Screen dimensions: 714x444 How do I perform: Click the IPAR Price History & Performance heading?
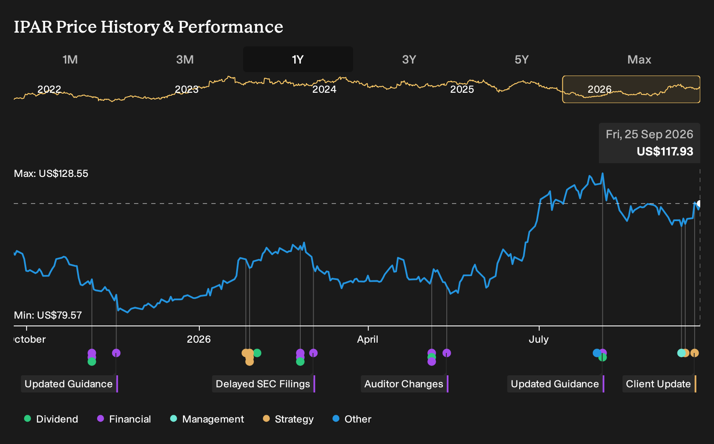[149, 27]
